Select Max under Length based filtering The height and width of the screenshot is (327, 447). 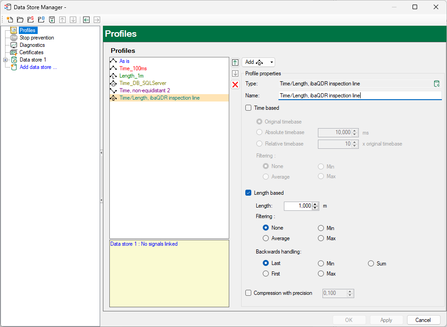click(x=321, y=238)
